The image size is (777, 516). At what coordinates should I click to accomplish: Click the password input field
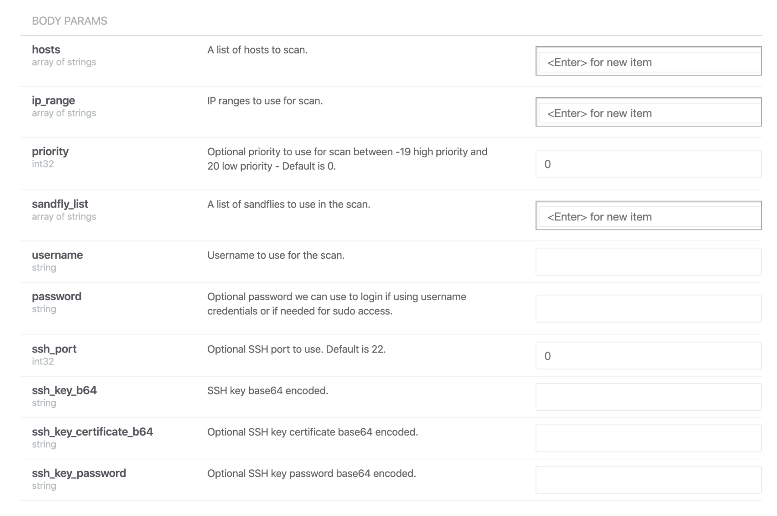tap(648, 308)
